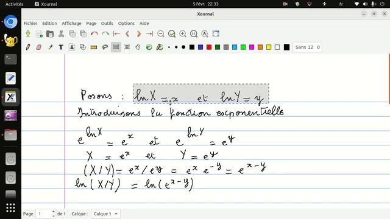
Task: Choose the rectangle selection tool
Action: (116, 47)
